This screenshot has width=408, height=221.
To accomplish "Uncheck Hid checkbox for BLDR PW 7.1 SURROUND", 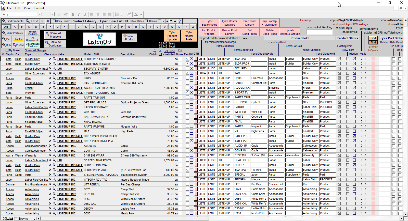I will (192, 59).
